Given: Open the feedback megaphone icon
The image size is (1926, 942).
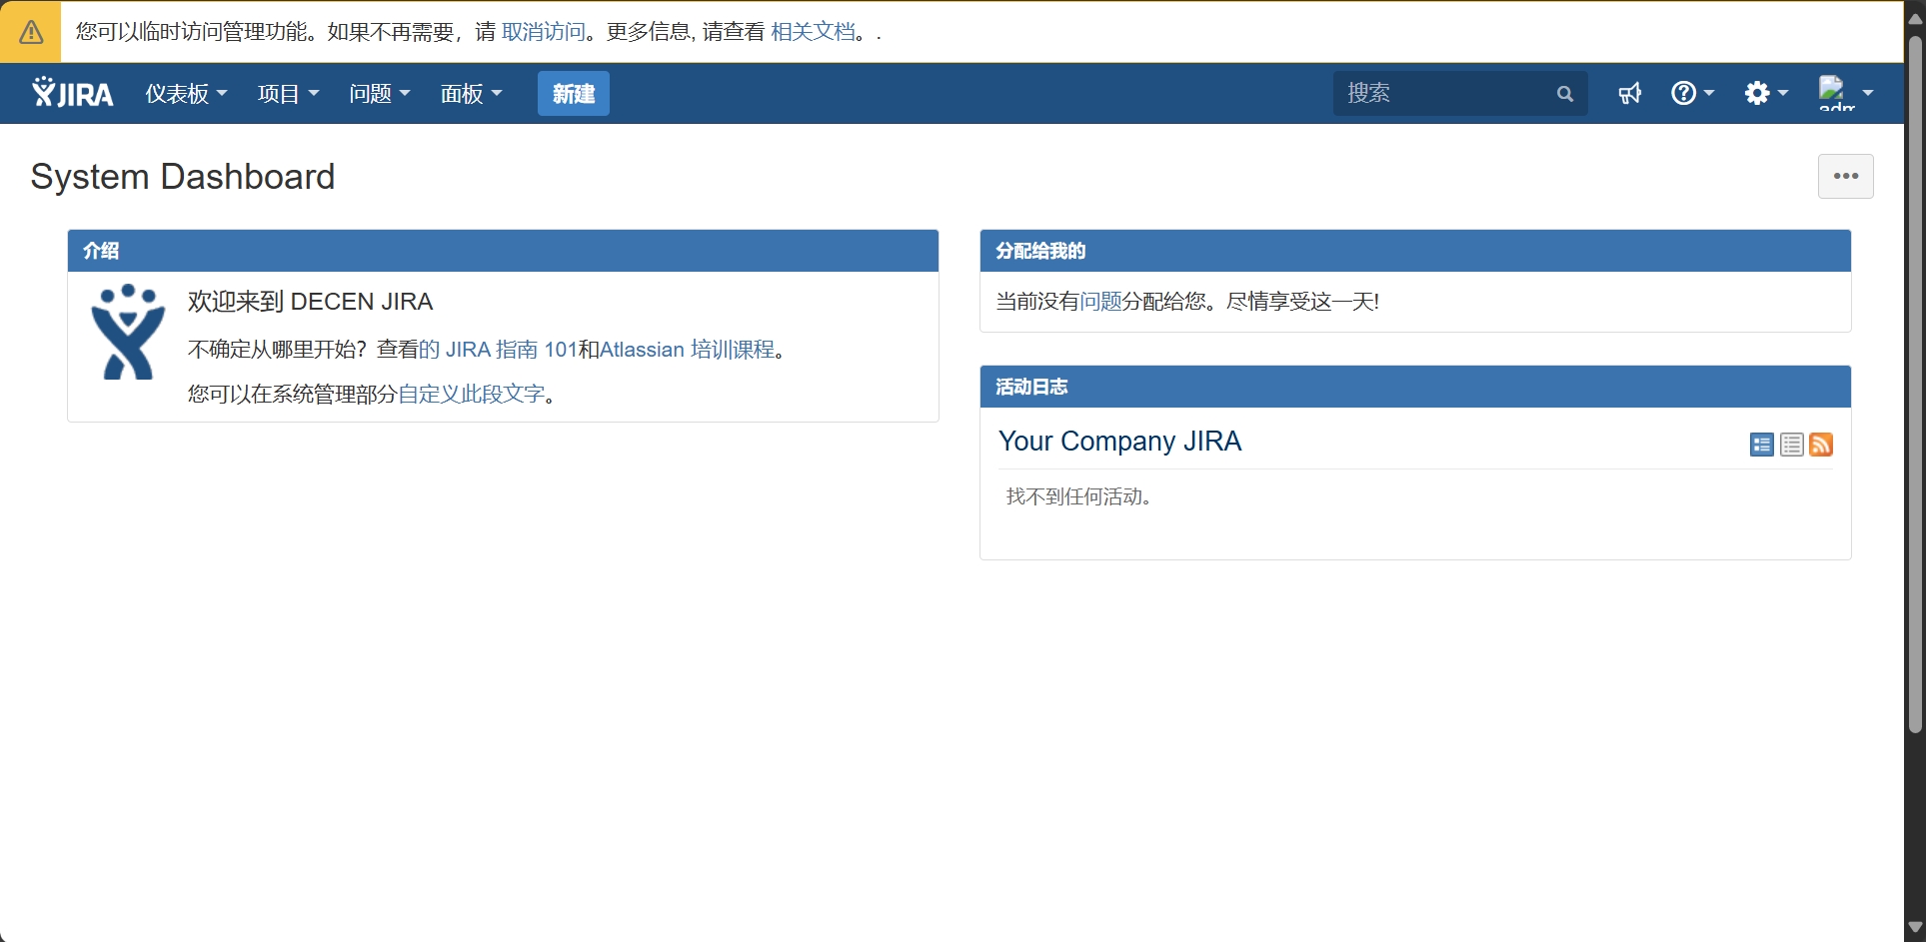Looking at the screenshot, I should click(1630, 94).
